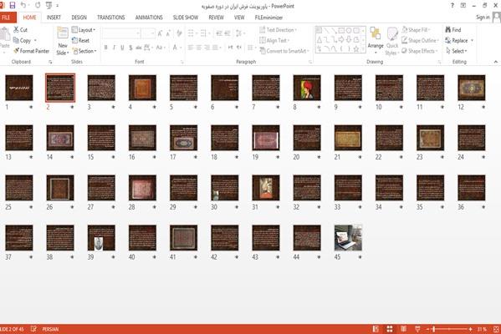
Task: Switch to the REVIEW tab
Action: coord(216,18)
